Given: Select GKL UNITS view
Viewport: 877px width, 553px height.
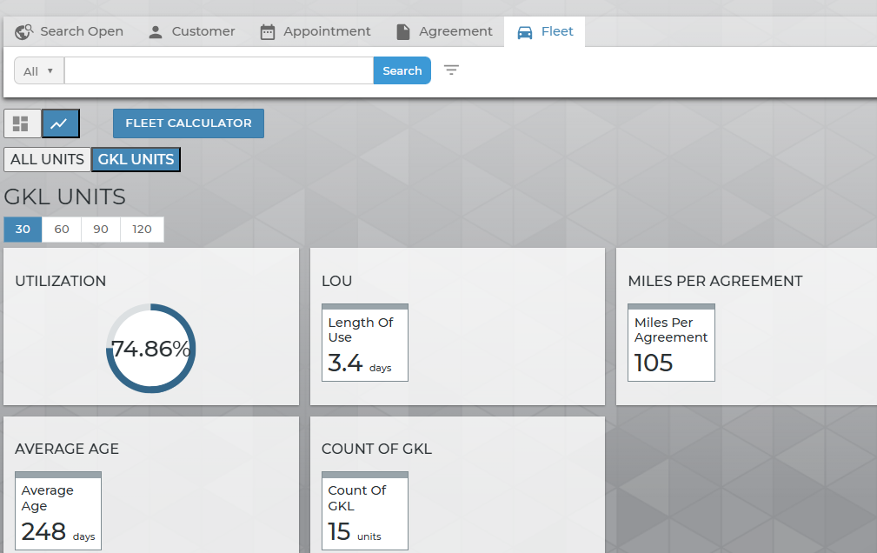Looking at the screenshot, I should tap(136, 159).
